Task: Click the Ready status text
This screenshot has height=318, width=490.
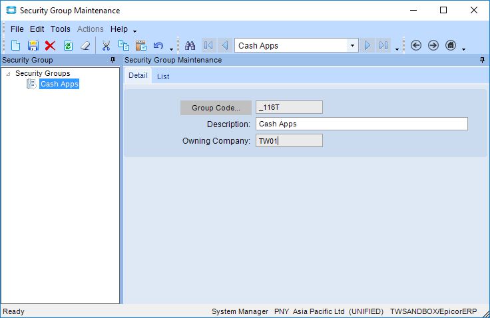Action: (x=13, y=311)
